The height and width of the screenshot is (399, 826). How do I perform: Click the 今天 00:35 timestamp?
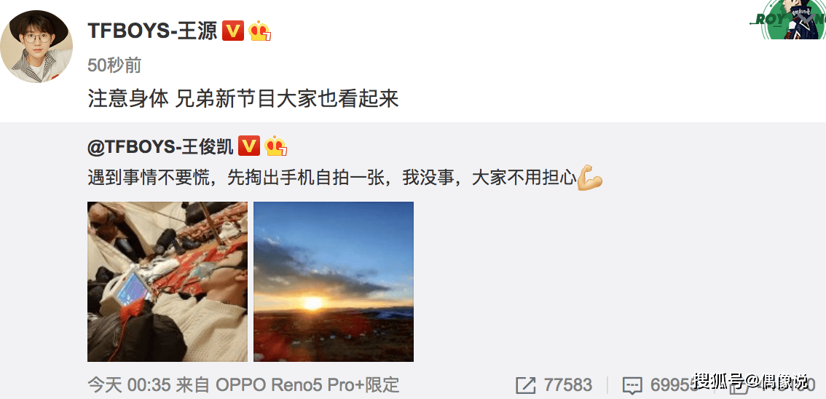pos(130,386)
